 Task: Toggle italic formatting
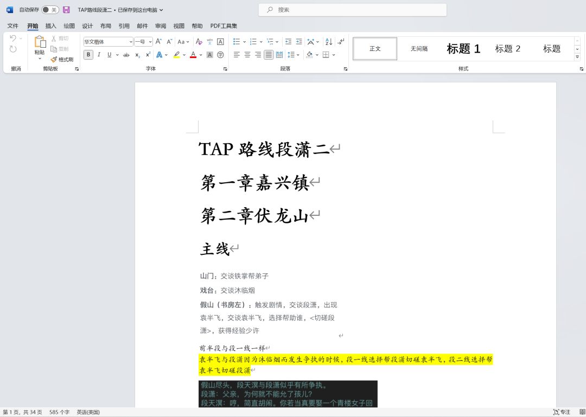pos(99,54)
